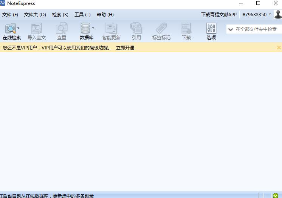The image size is (282, 198).
Task: Open the 选项 options icon
Action: tap(211, 31)
